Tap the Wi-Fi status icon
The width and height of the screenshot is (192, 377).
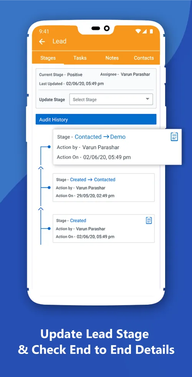point(138,31)
